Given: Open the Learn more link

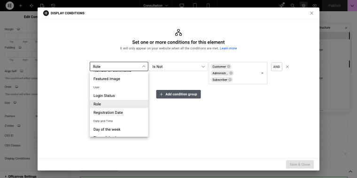Looking at the screenshot, I should (228, 48).
